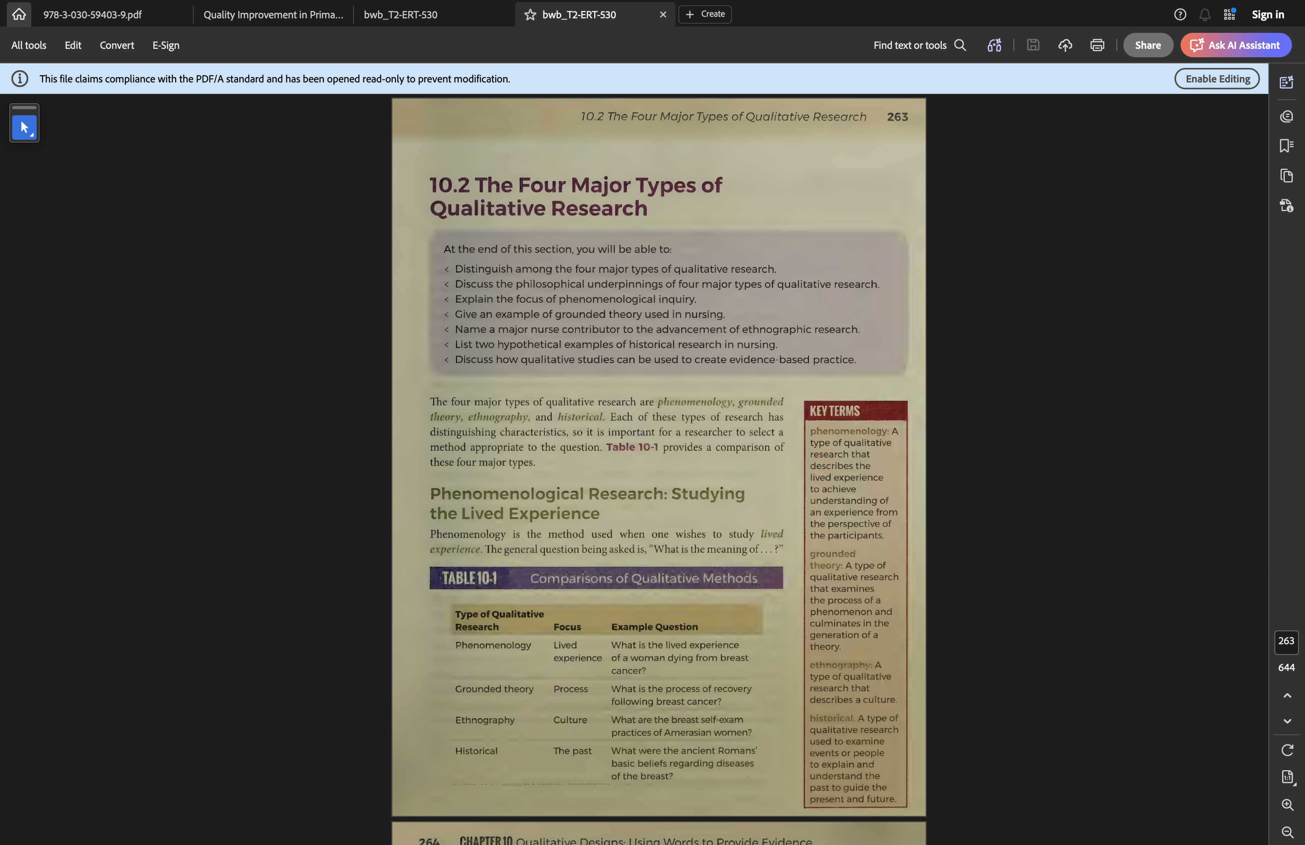Click the 'Historical' table cell
The height and width of the screenshot is (845, 1305).
476,751
